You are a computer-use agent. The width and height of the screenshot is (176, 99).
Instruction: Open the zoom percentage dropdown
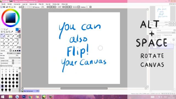pyautogui.click(x=48, y=7)
